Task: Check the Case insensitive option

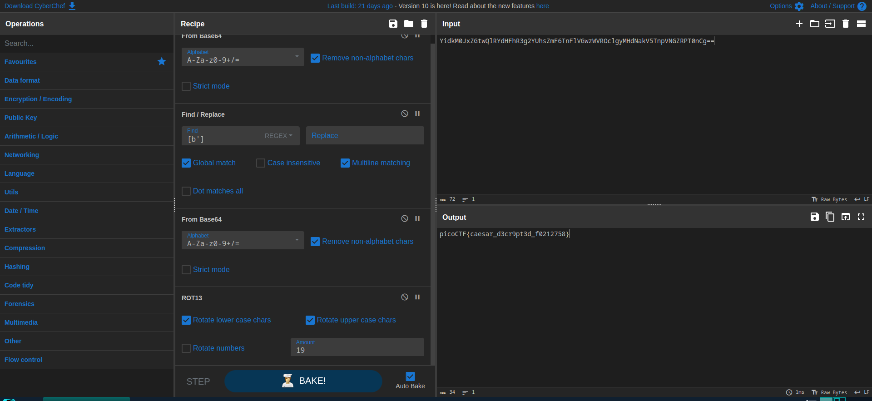Action: pos(261,163)
